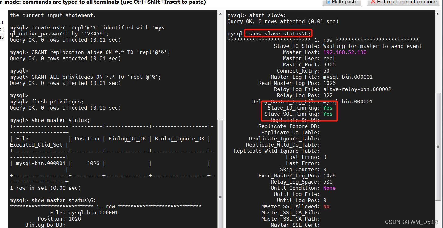Click the Master_User value repl
This screenshot has height=228, width=443.
pos(329,58)
